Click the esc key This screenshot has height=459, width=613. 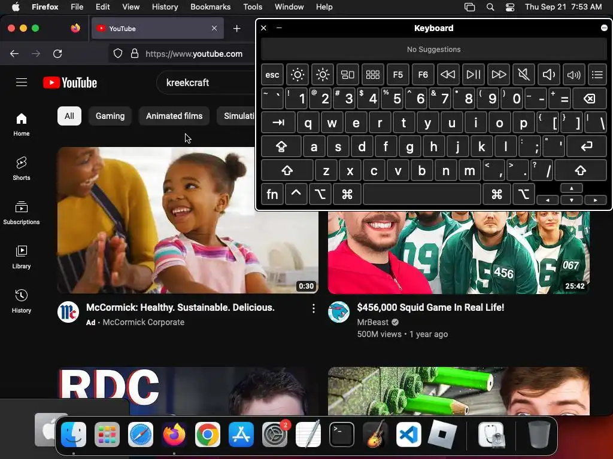(272, 75)
